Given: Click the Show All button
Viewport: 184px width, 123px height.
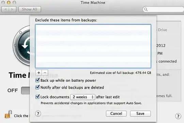Looking at the screenshot, I should tap(30, 9).
